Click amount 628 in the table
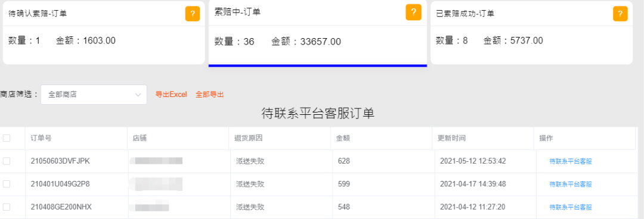 (x=344, y=161)
